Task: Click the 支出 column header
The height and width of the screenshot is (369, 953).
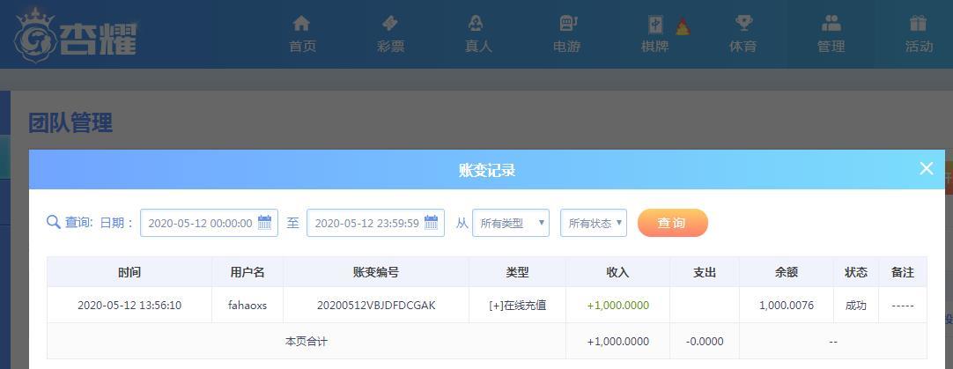Action: pos(705,272)
